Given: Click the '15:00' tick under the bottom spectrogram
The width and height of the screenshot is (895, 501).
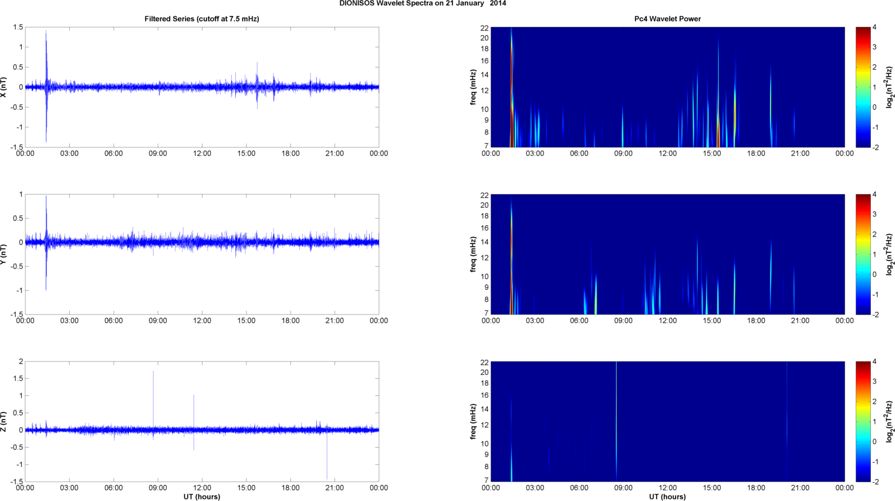Looking at the screenshot, I should 712,488.
